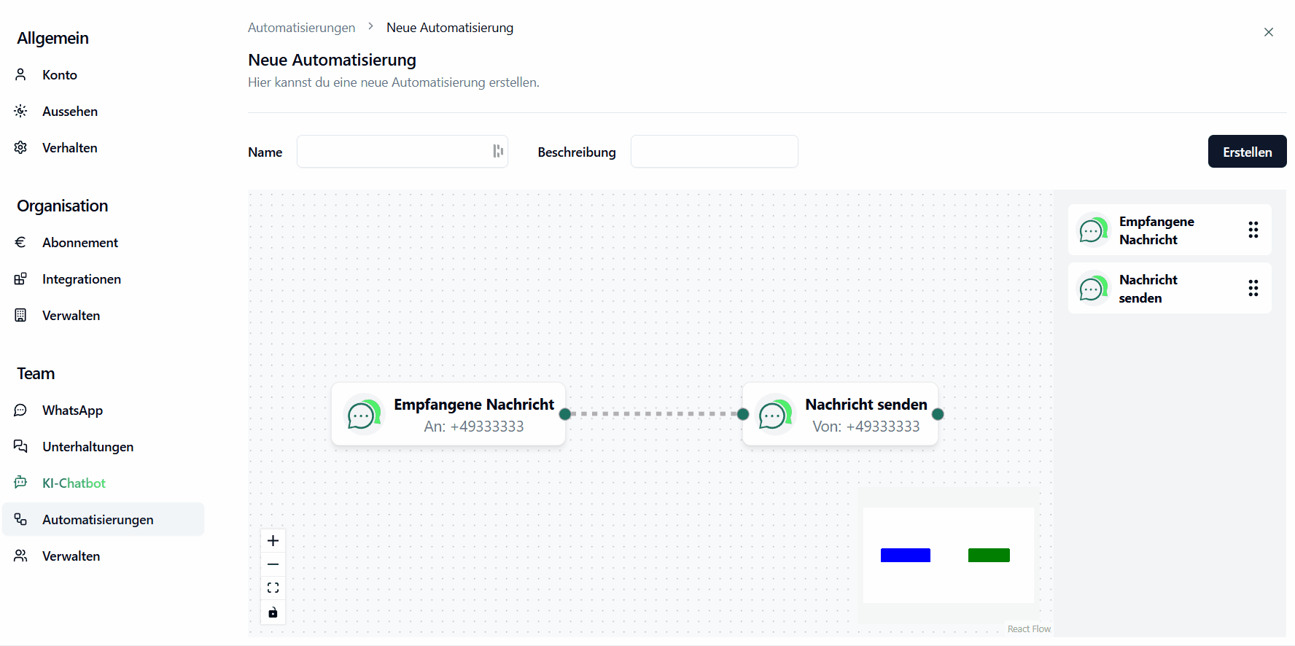Click the Integrationen blocks icon

pos(20,279)
